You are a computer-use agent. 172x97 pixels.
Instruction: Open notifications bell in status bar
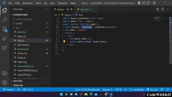tap(168, 89)
